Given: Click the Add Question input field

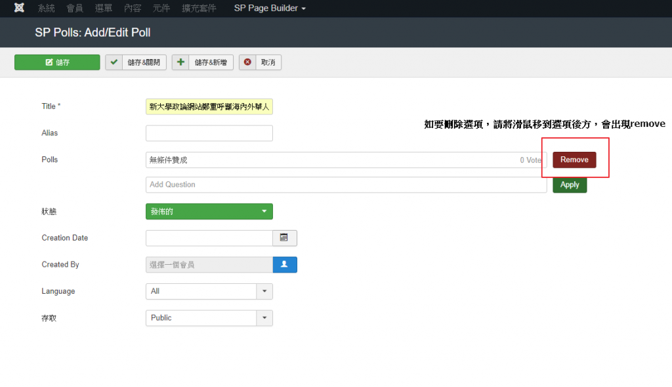Looking at the screenshot, I should (346, 185).
